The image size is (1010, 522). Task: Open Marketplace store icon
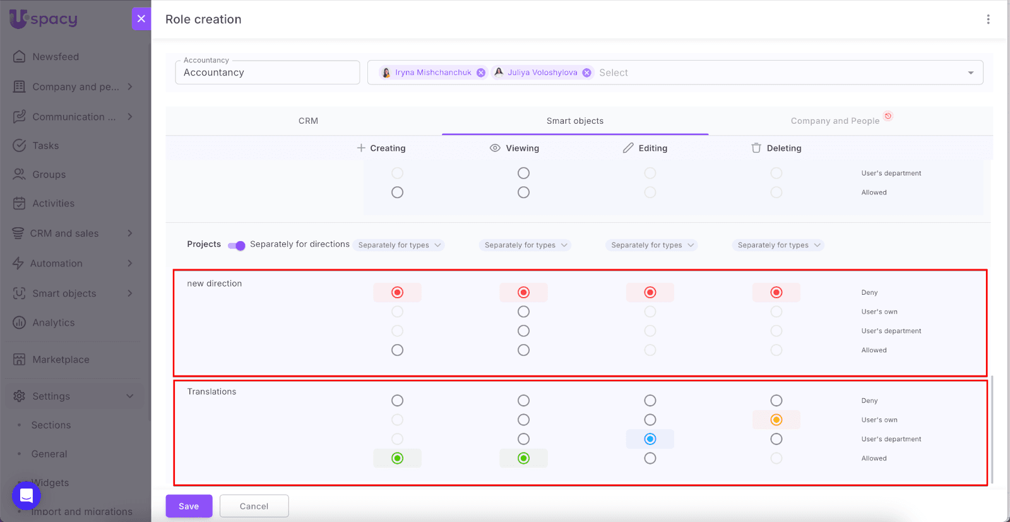20,360
